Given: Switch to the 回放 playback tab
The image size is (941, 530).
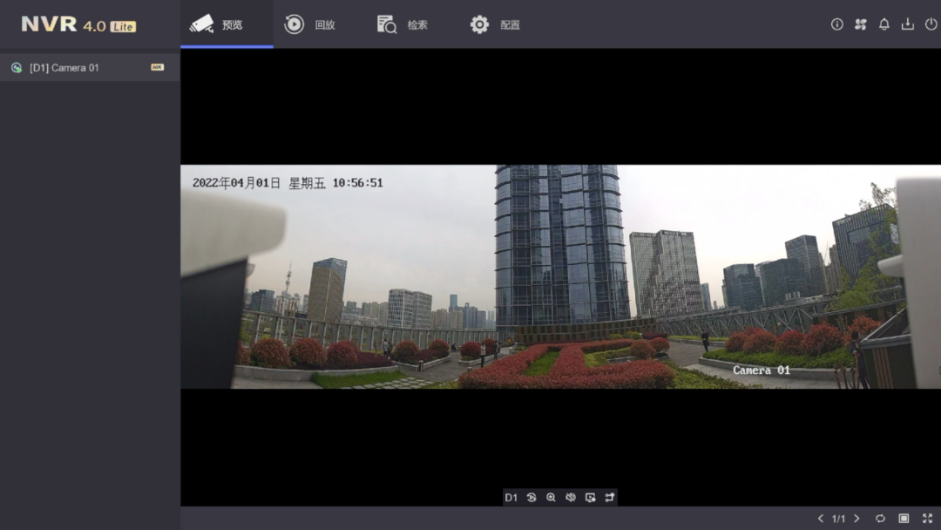Looking at the screenshot, I should click(311, 24).
